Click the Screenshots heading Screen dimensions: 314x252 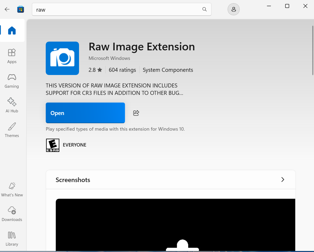pos(73,180)
